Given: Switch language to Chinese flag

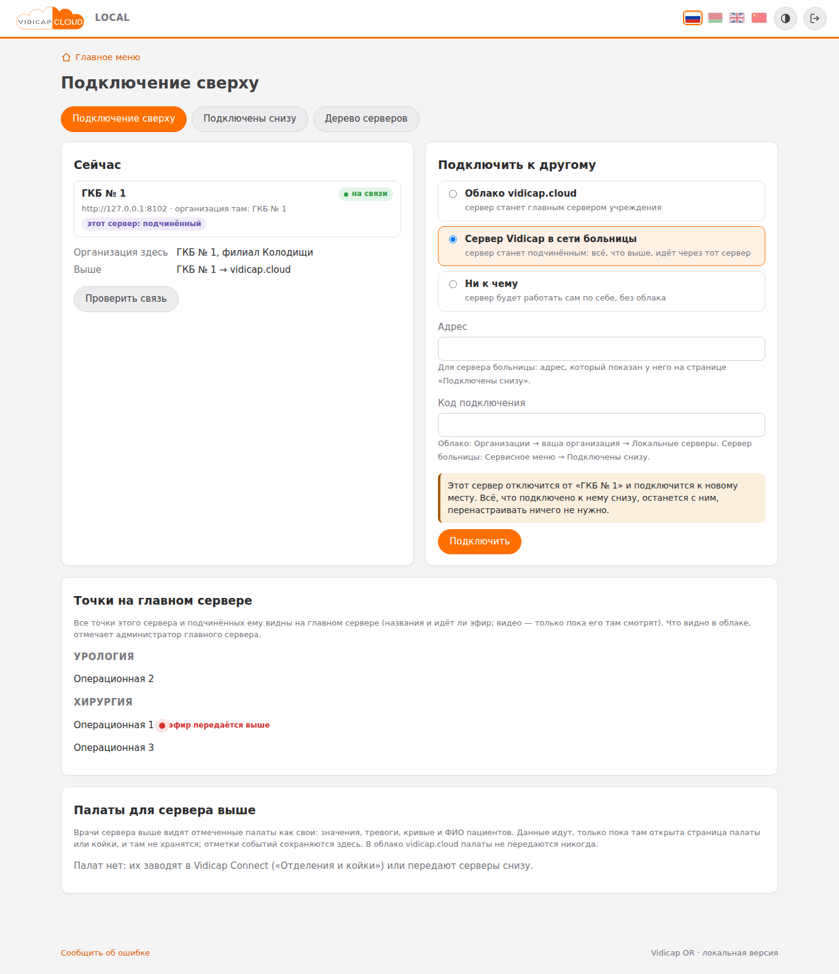Looking at the screenshot, I should 759,18.
